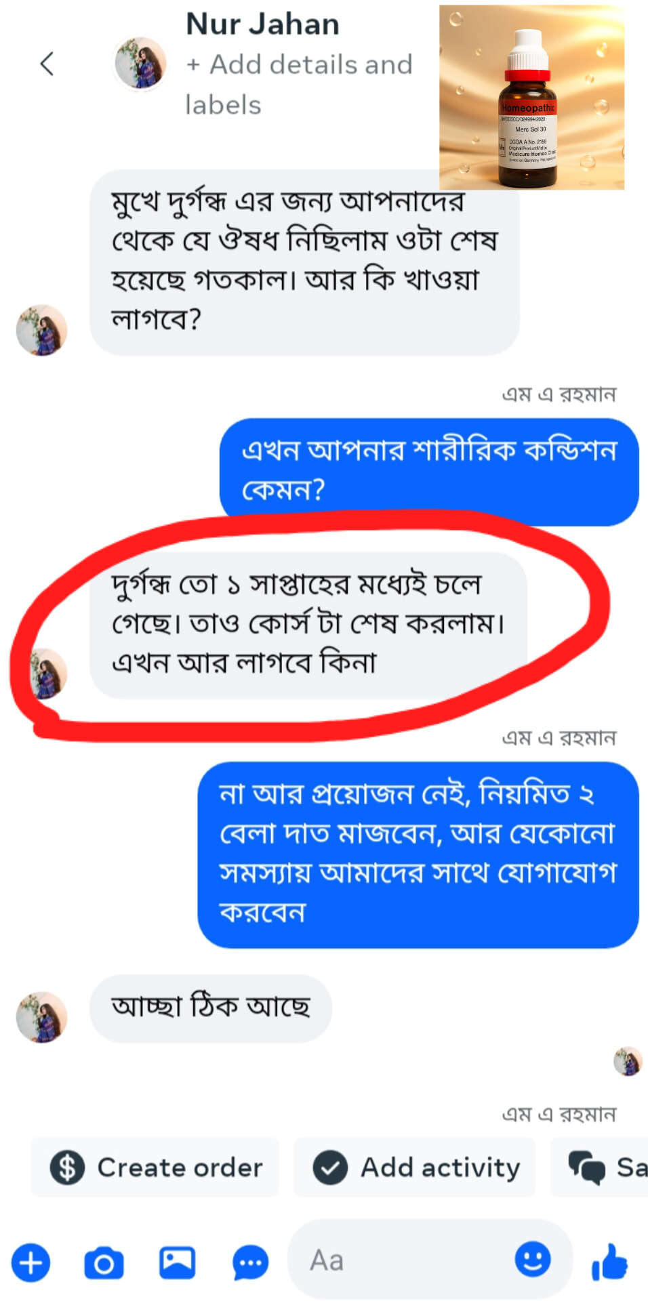Open the emoji smiley picker
This screenshot has height=1301, width=648.
(533, 1260)
